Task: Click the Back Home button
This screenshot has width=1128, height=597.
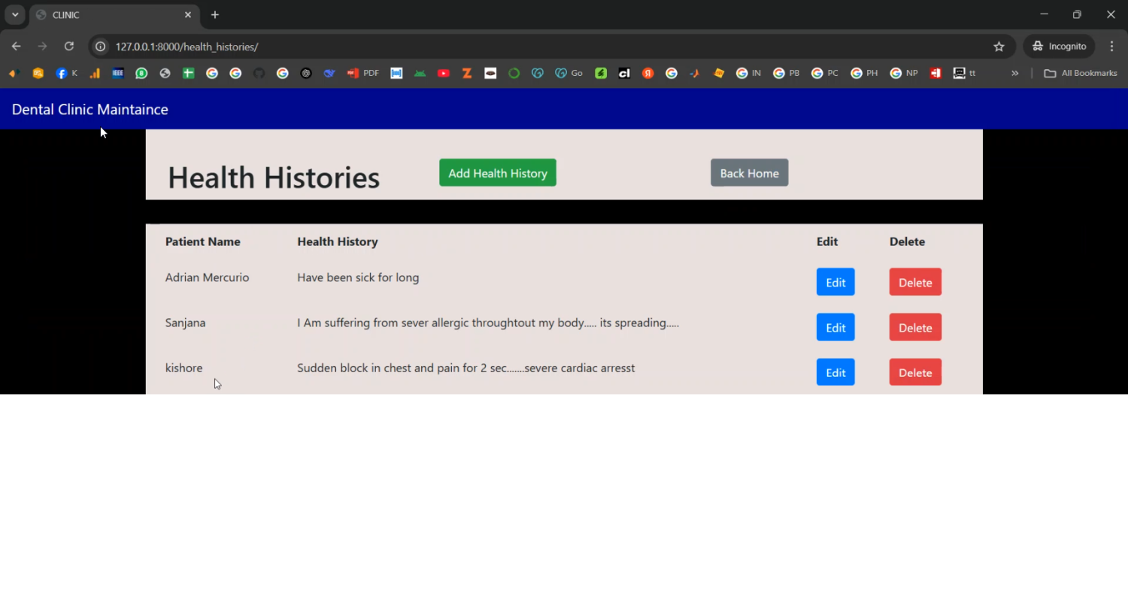Action: coord(749,173)
